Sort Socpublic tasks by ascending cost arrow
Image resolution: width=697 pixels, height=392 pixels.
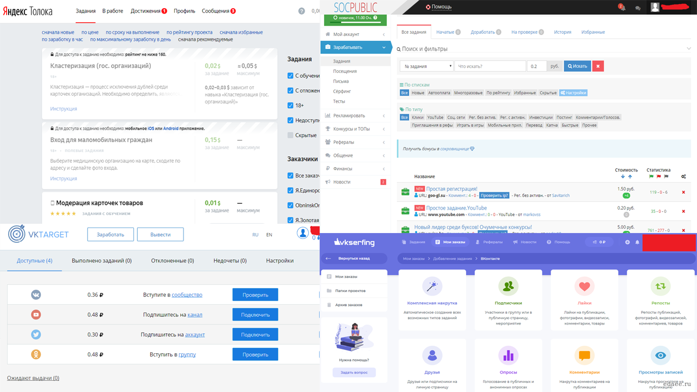click(x=630, y=176)
